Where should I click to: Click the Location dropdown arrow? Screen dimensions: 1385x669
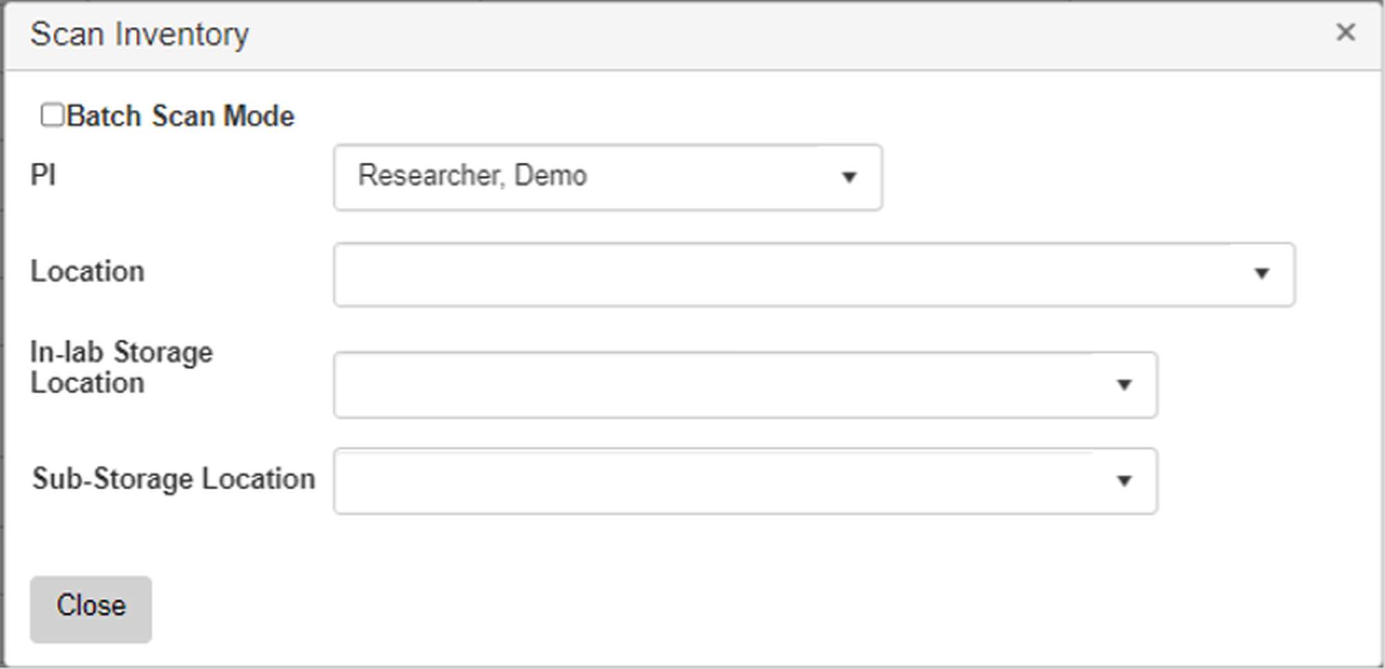1260,274
